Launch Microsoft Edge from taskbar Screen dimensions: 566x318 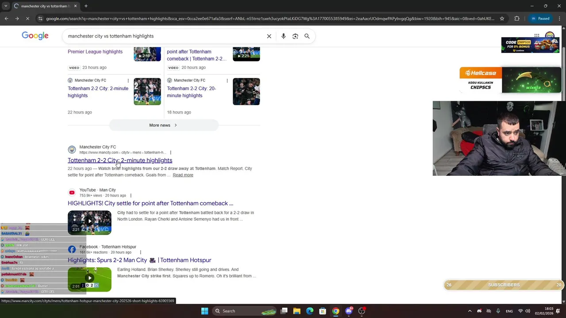(x=310, y=311)
